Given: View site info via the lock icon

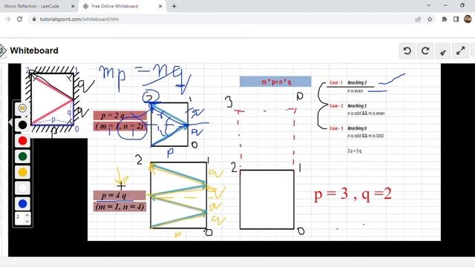Looking at the screenshot, I should click(34, 19).
